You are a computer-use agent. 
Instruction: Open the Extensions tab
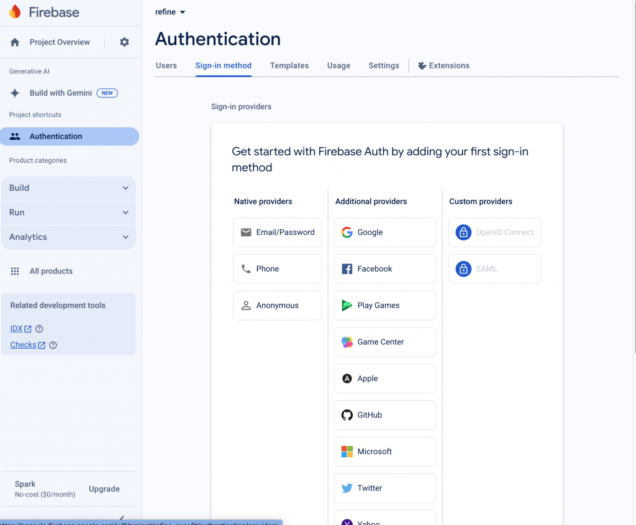pyautogui.click(x=443, y=65)
